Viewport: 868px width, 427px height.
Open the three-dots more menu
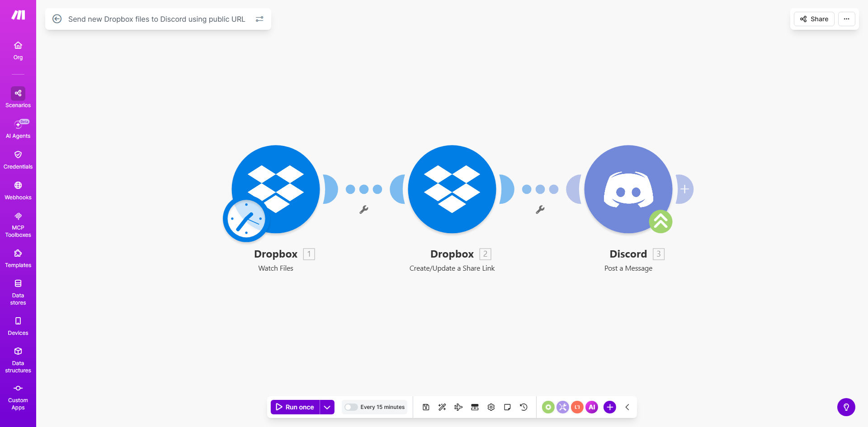pyautogui.click(x=846, y=19)
